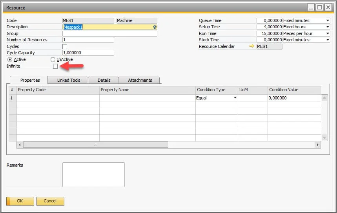Tick the Infinite checkbox
Screen dimensions: 337x213
[55, 66]
